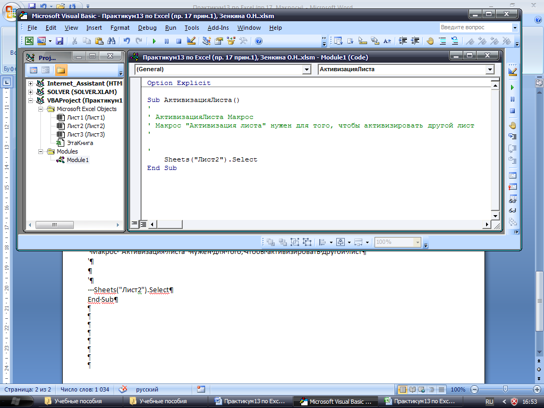Open the Debug menu
Image resolution: width=544 pixels, height=408 pixels.
tap(147, 28)
